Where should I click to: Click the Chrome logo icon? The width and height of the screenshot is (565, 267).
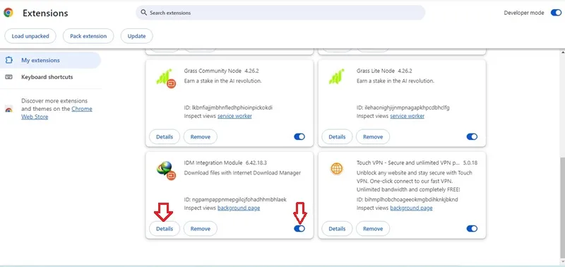8,13
